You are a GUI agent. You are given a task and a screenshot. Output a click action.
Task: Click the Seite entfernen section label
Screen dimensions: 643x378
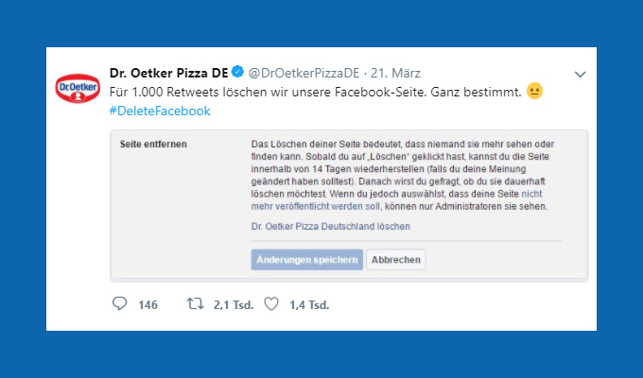(x=153, y=144)
